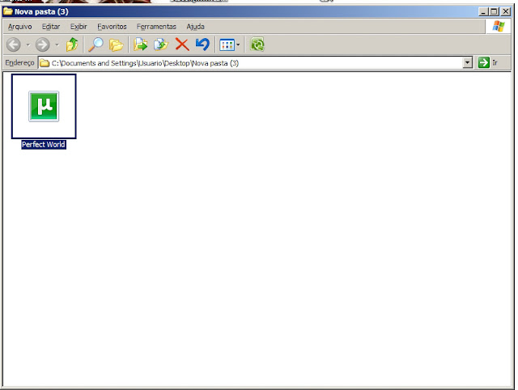This screenshot has width=518, height=390.
Task: Open the Back history dropdown arrow
Action: 28,45
